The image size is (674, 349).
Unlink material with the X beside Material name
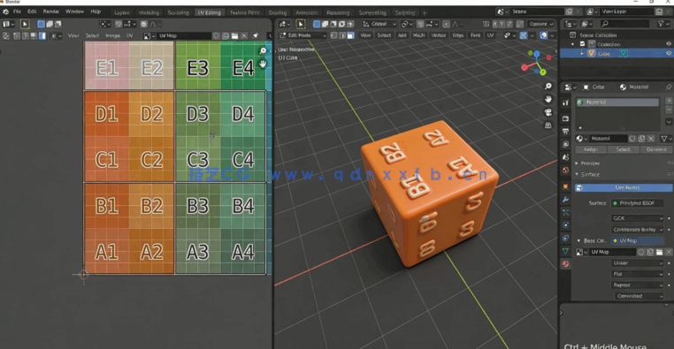(651, 138)
